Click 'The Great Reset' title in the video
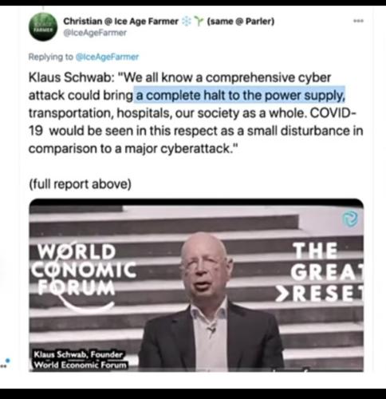Screen dimensions: 386x399 pos(327,273)
